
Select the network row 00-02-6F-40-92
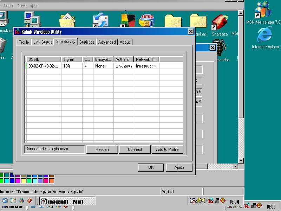pos(104,66)
